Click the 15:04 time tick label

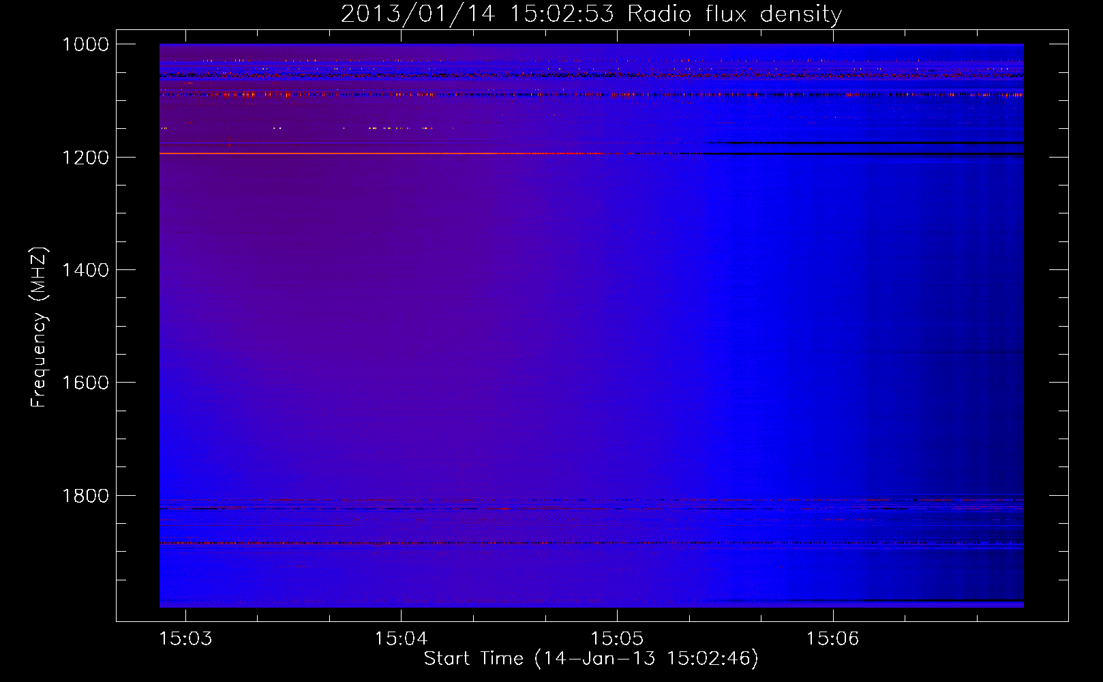[x=402, y=638]
